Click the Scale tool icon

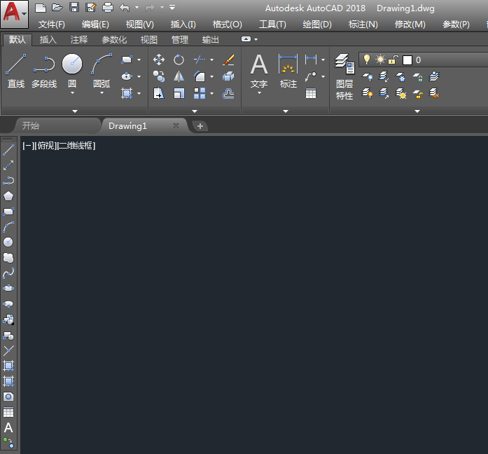tap(179, 93)
